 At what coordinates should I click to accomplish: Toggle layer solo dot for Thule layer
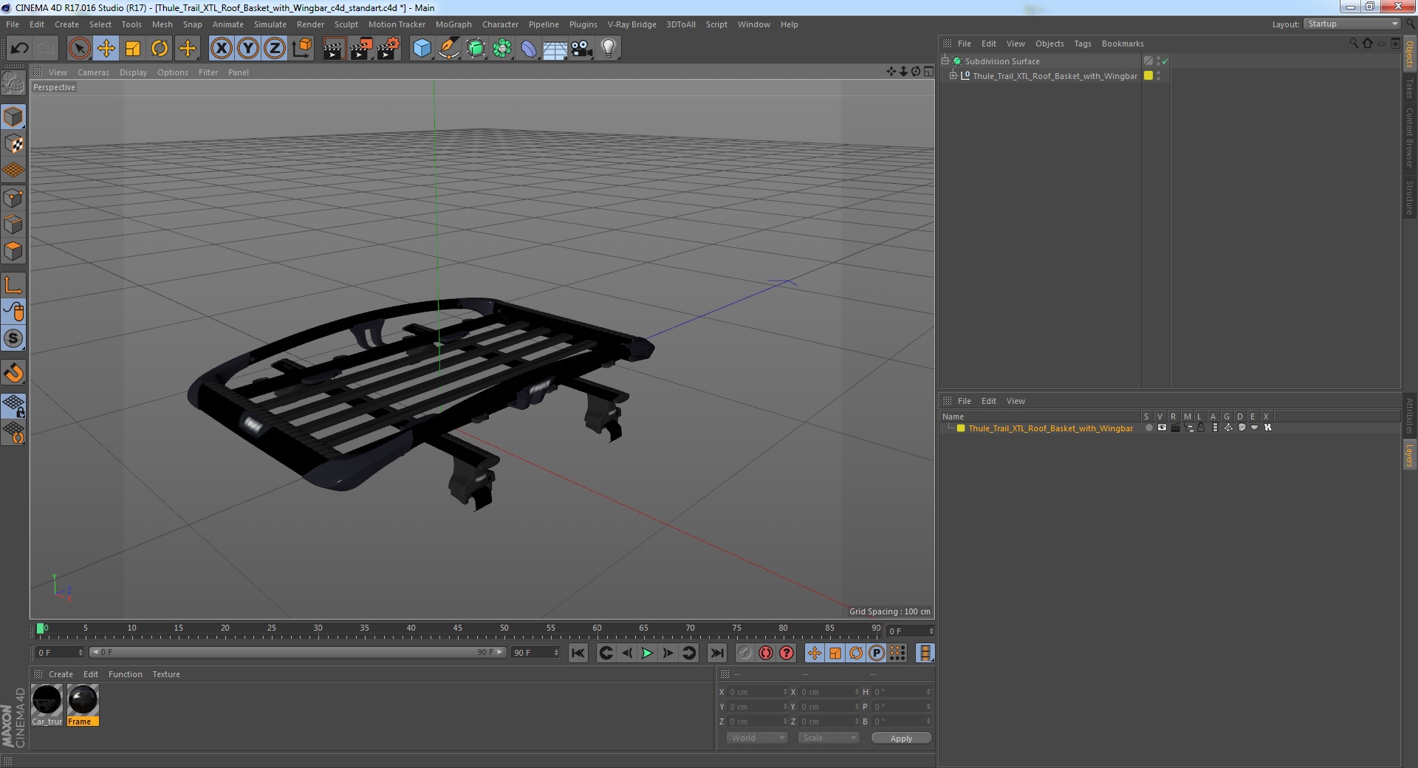[x=1148, y=428]
